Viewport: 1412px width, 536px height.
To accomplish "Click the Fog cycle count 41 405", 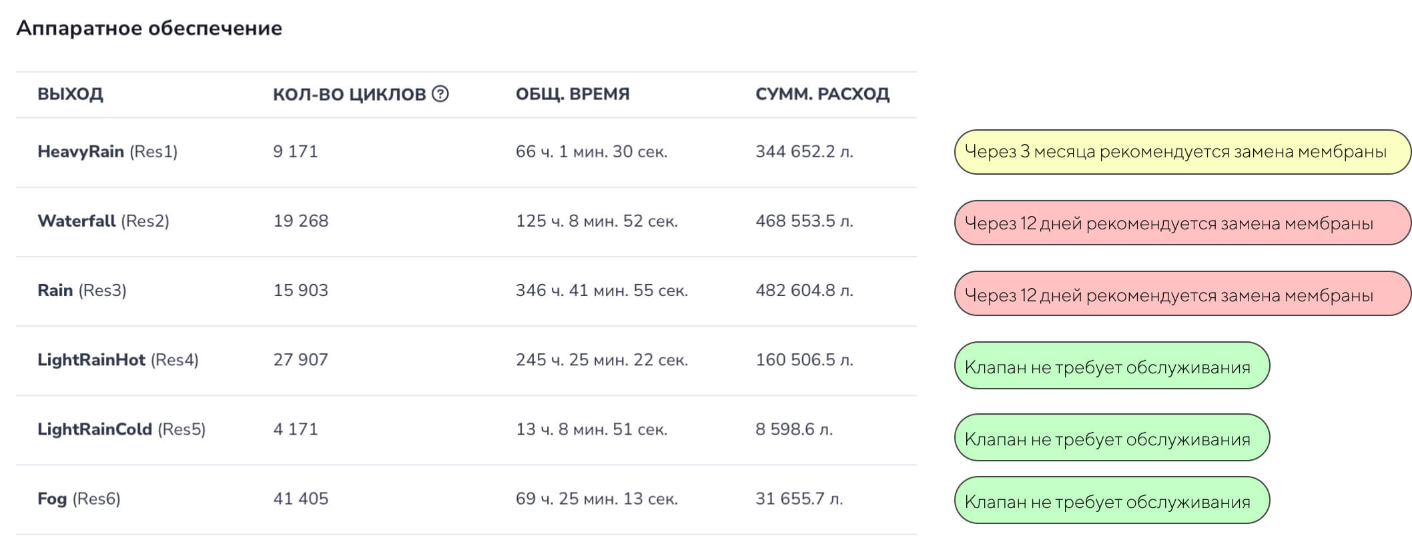I will (300, 499).
